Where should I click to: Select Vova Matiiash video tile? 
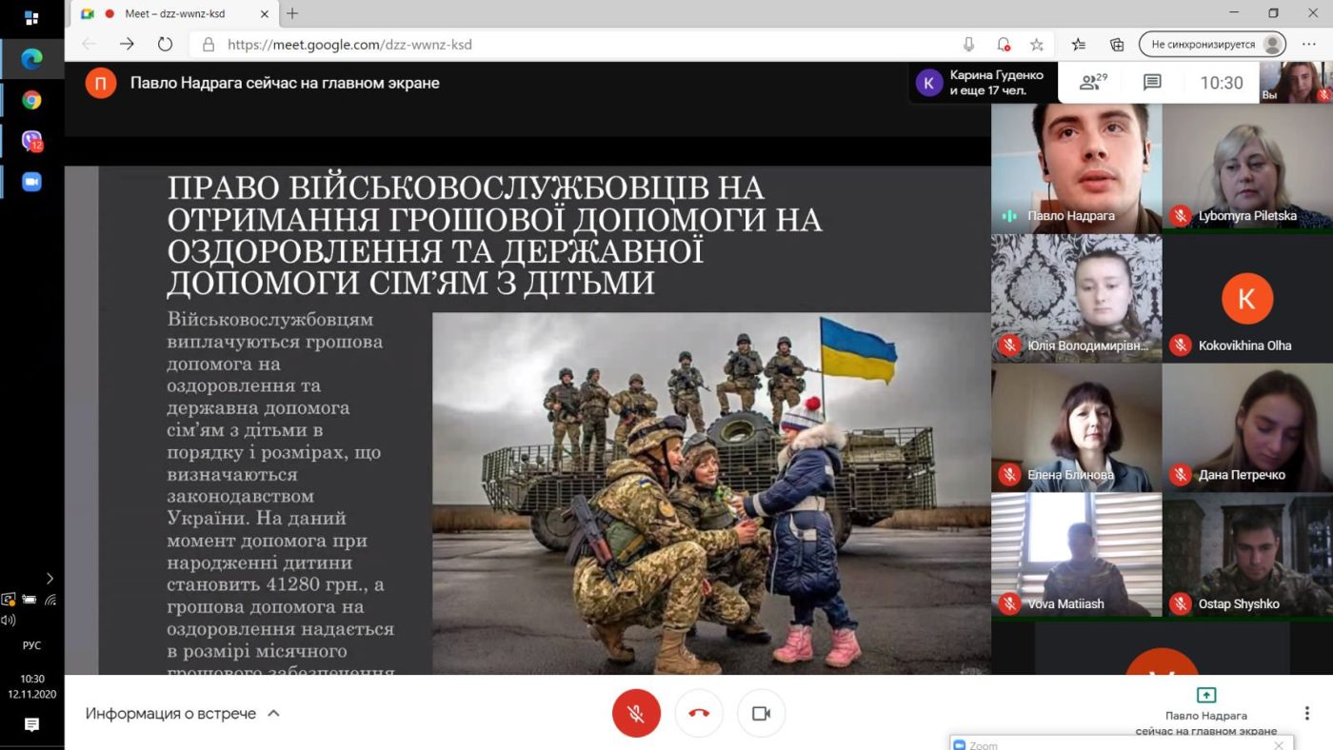(x=1076, y=555)
